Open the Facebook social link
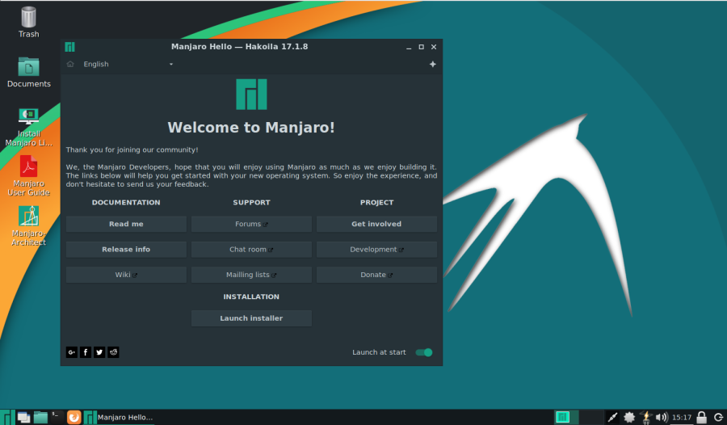727x425 pixels. pos(86,352)
